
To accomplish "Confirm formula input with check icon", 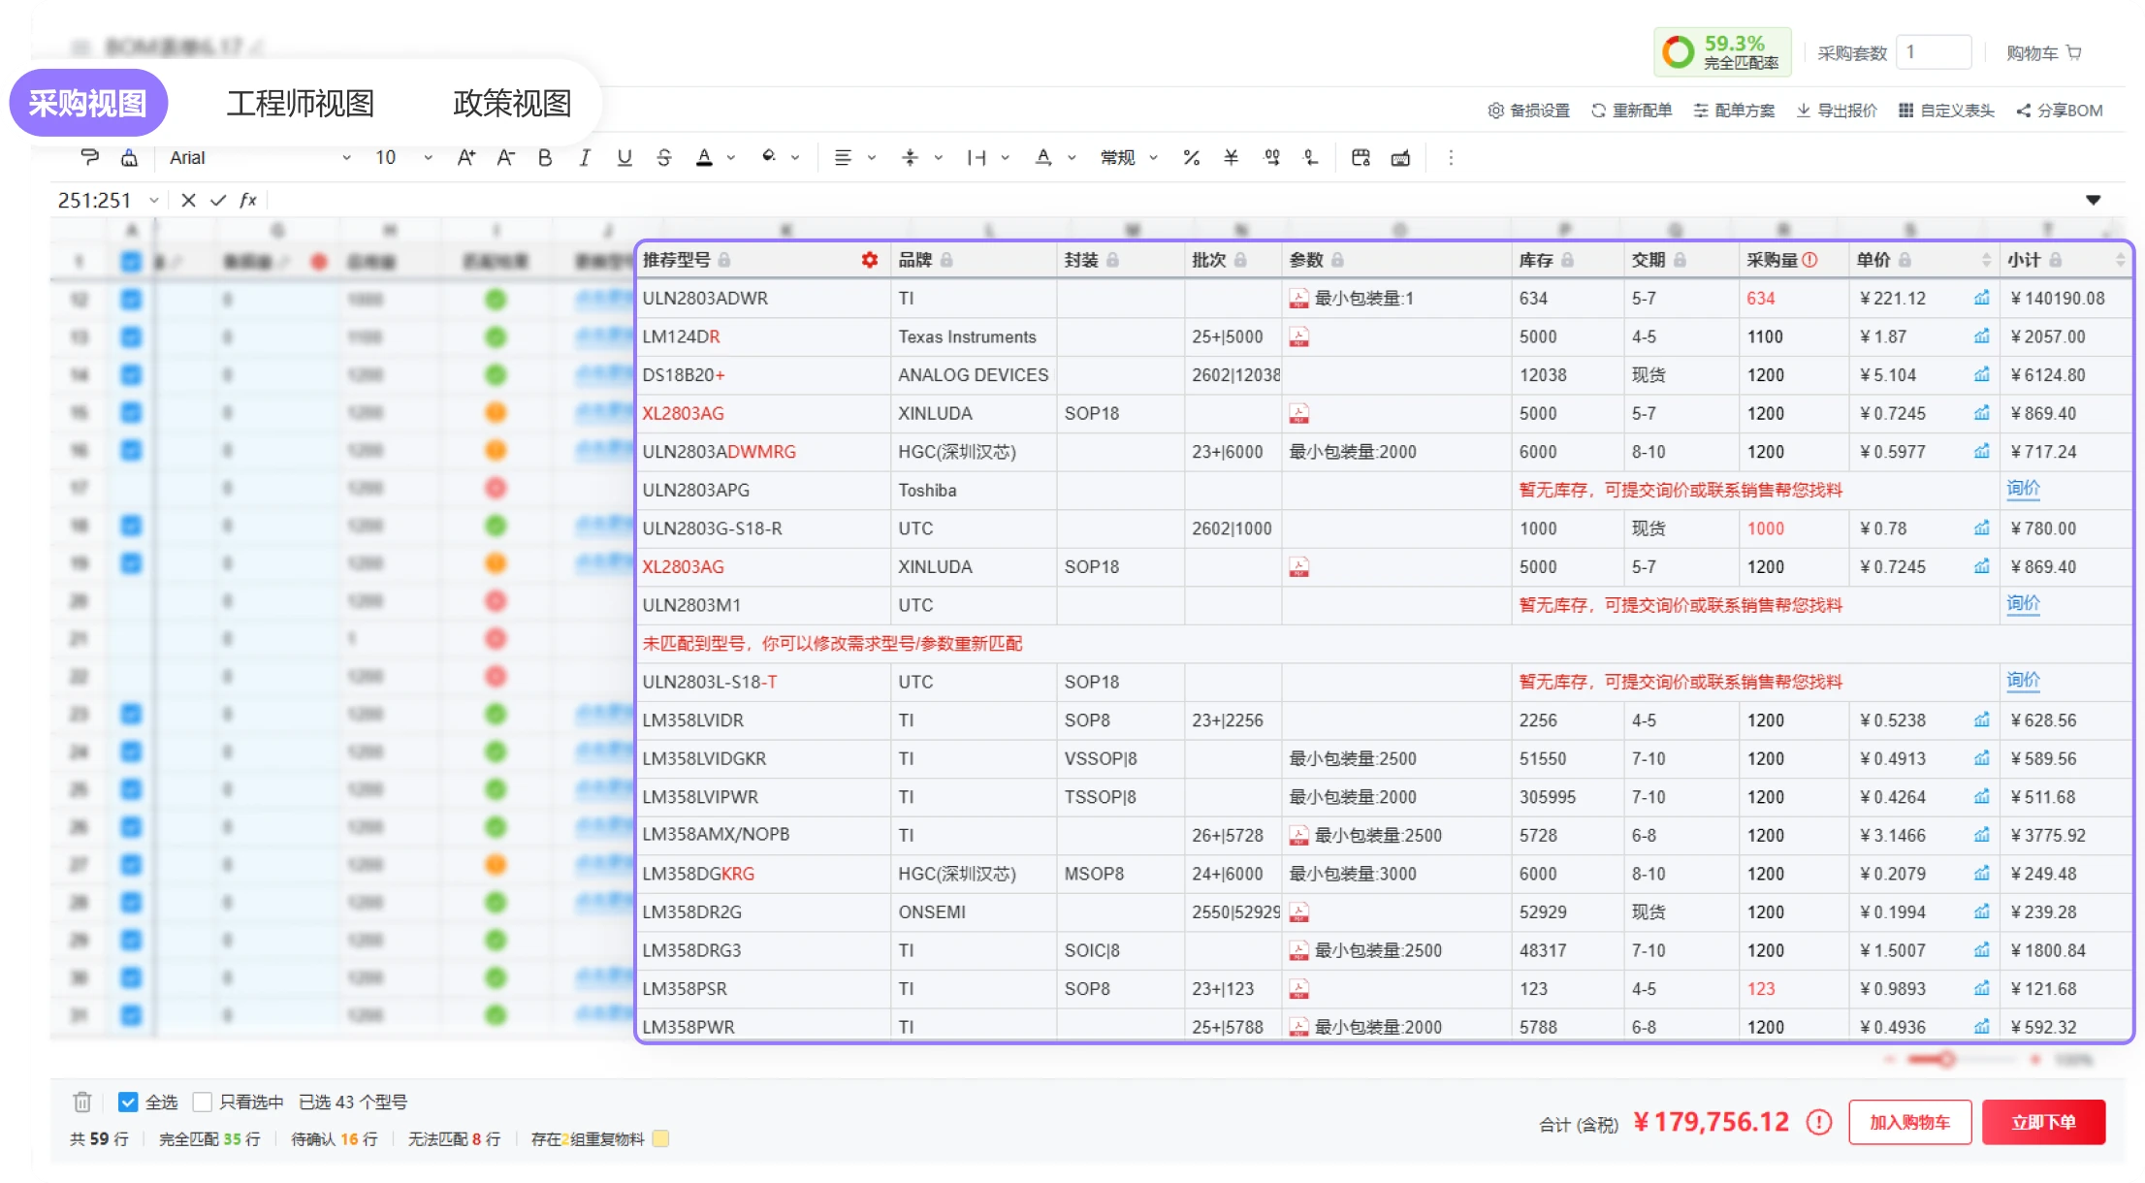I will pyautogui.click(x=218, y=200).
